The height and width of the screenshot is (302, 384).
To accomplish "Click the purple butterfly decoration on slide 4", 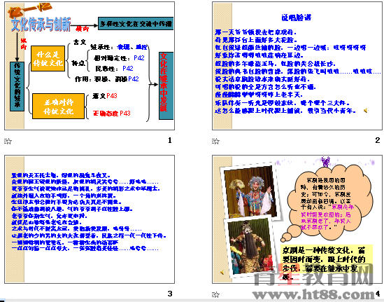I will coord(325,162).
